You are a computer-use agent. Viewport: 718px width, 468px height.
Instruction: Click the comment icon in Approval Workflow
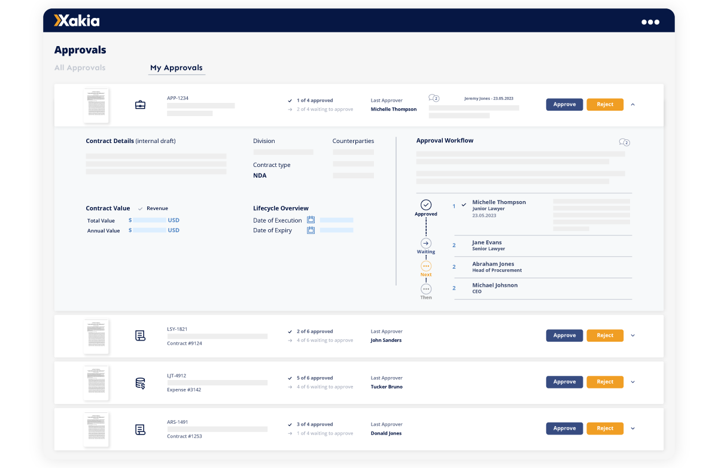(625, 142)
